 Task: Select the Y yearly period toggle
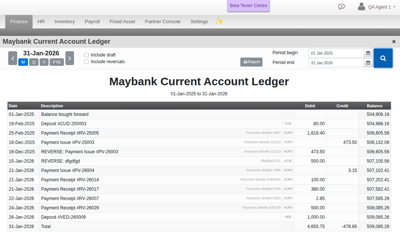(44, 62)
